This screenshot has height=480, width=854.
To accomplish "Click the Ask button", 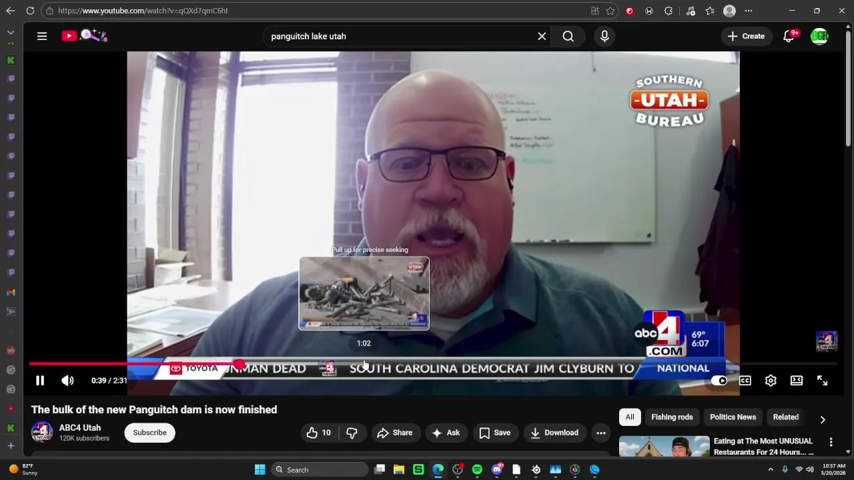I will (446, 433).
